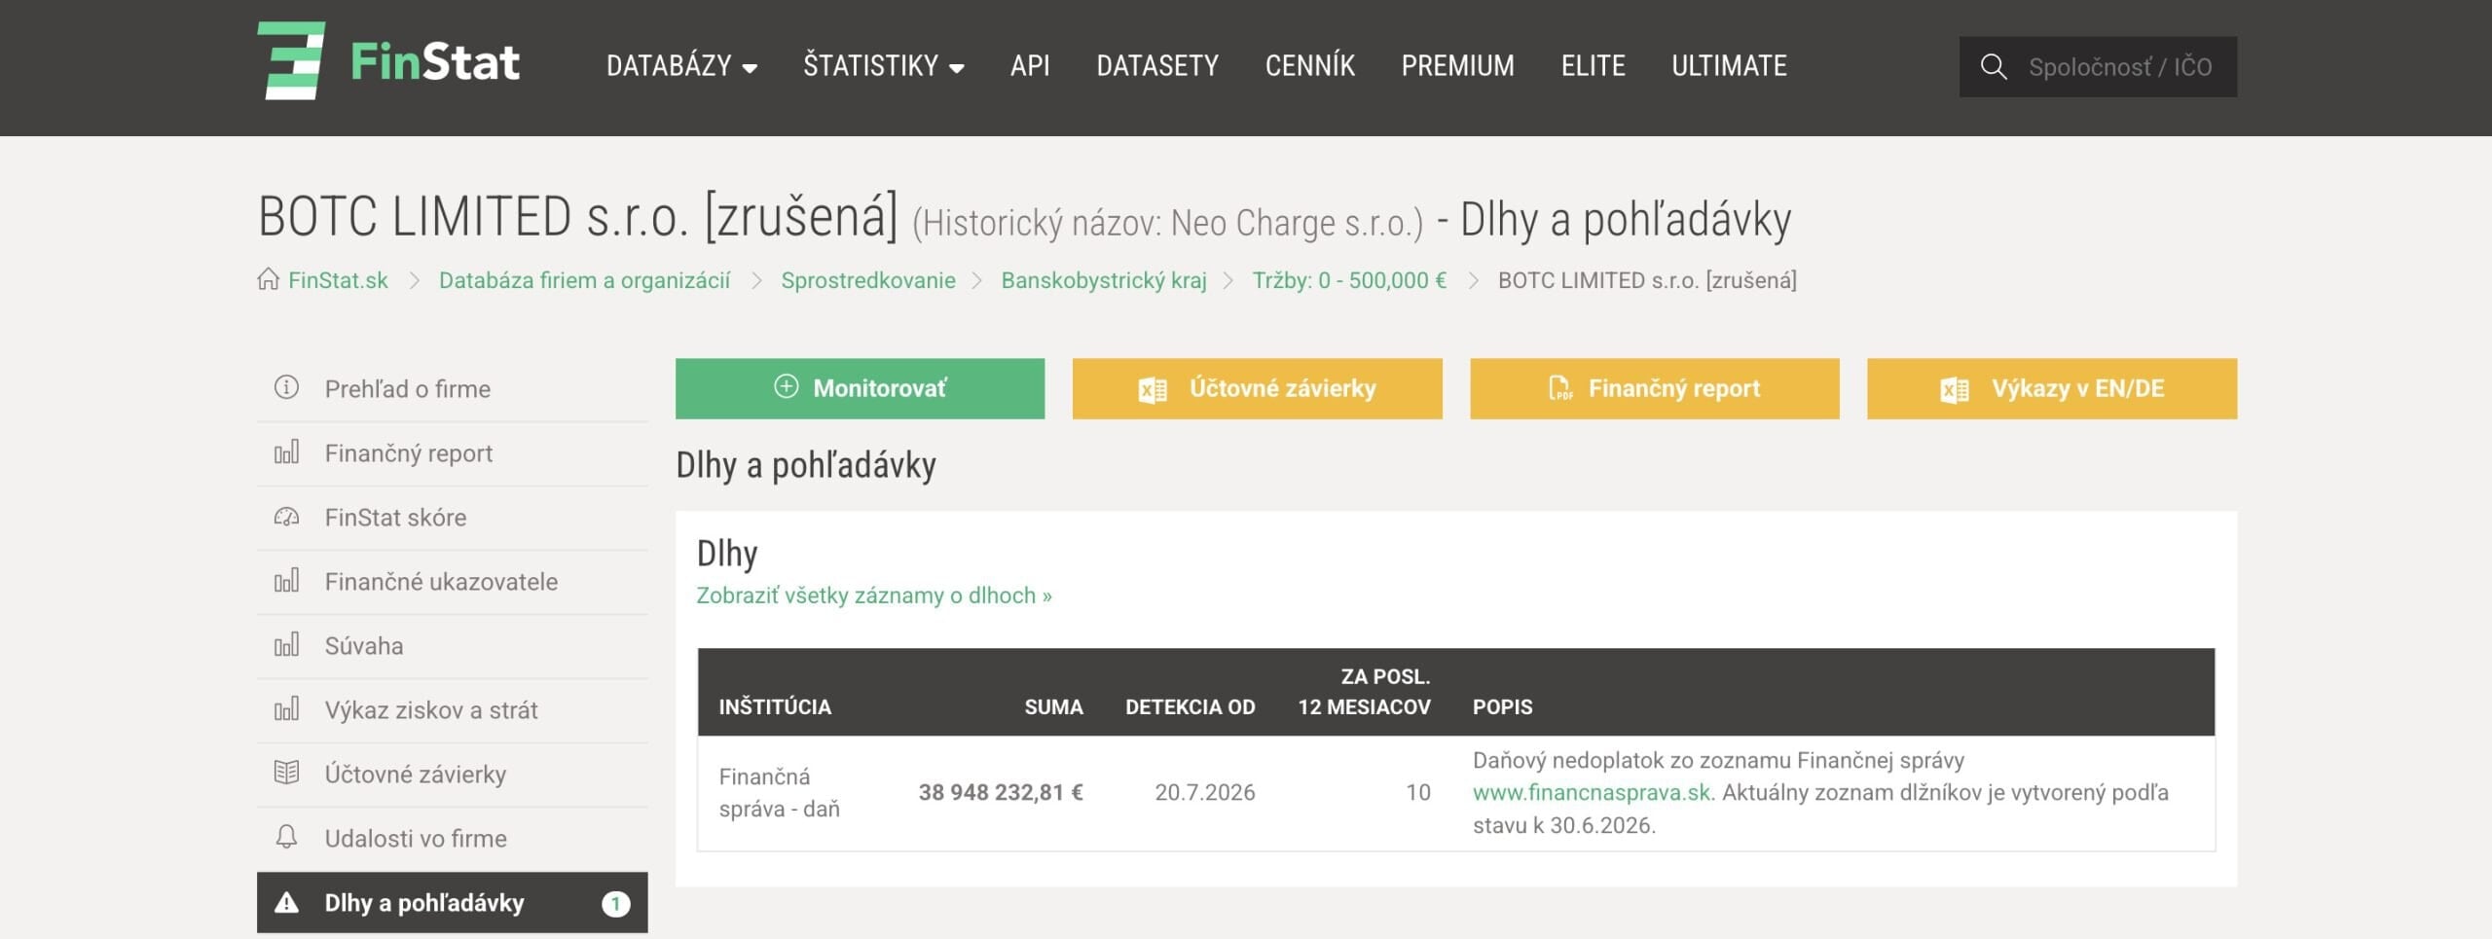Open the www.financnasprava.sk link
The height and width of the screenshot is (939, 2492).
tap(1592, 792)
